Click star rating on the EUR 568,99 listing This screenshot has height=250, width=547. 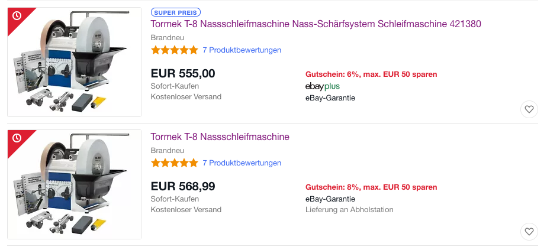[174, 163]
